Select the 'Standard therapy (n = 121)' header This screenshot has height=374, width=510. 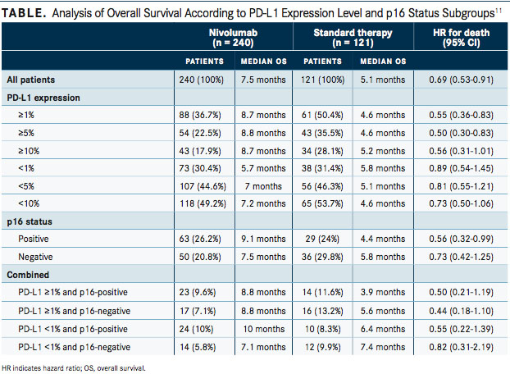tap(353, 38)
